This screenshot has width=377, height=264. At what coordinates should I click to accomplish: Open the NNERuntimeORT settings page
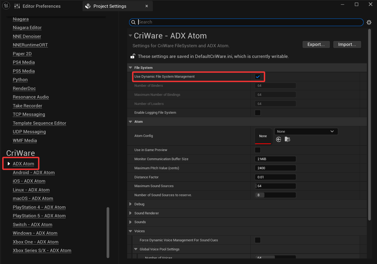coord(30,45)
